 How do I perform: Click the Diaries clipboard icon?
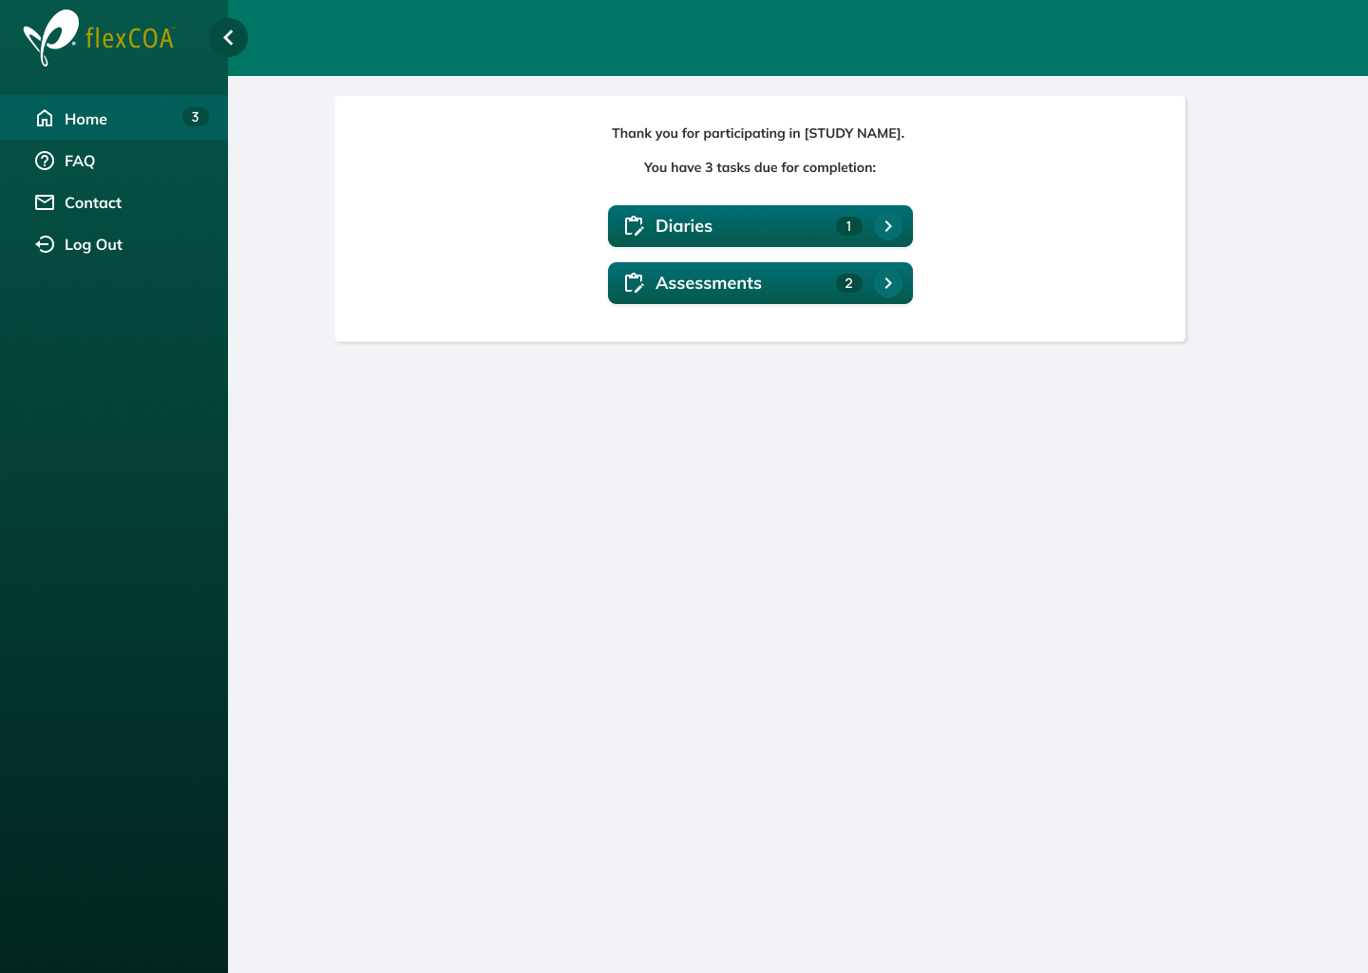(634, 226)
